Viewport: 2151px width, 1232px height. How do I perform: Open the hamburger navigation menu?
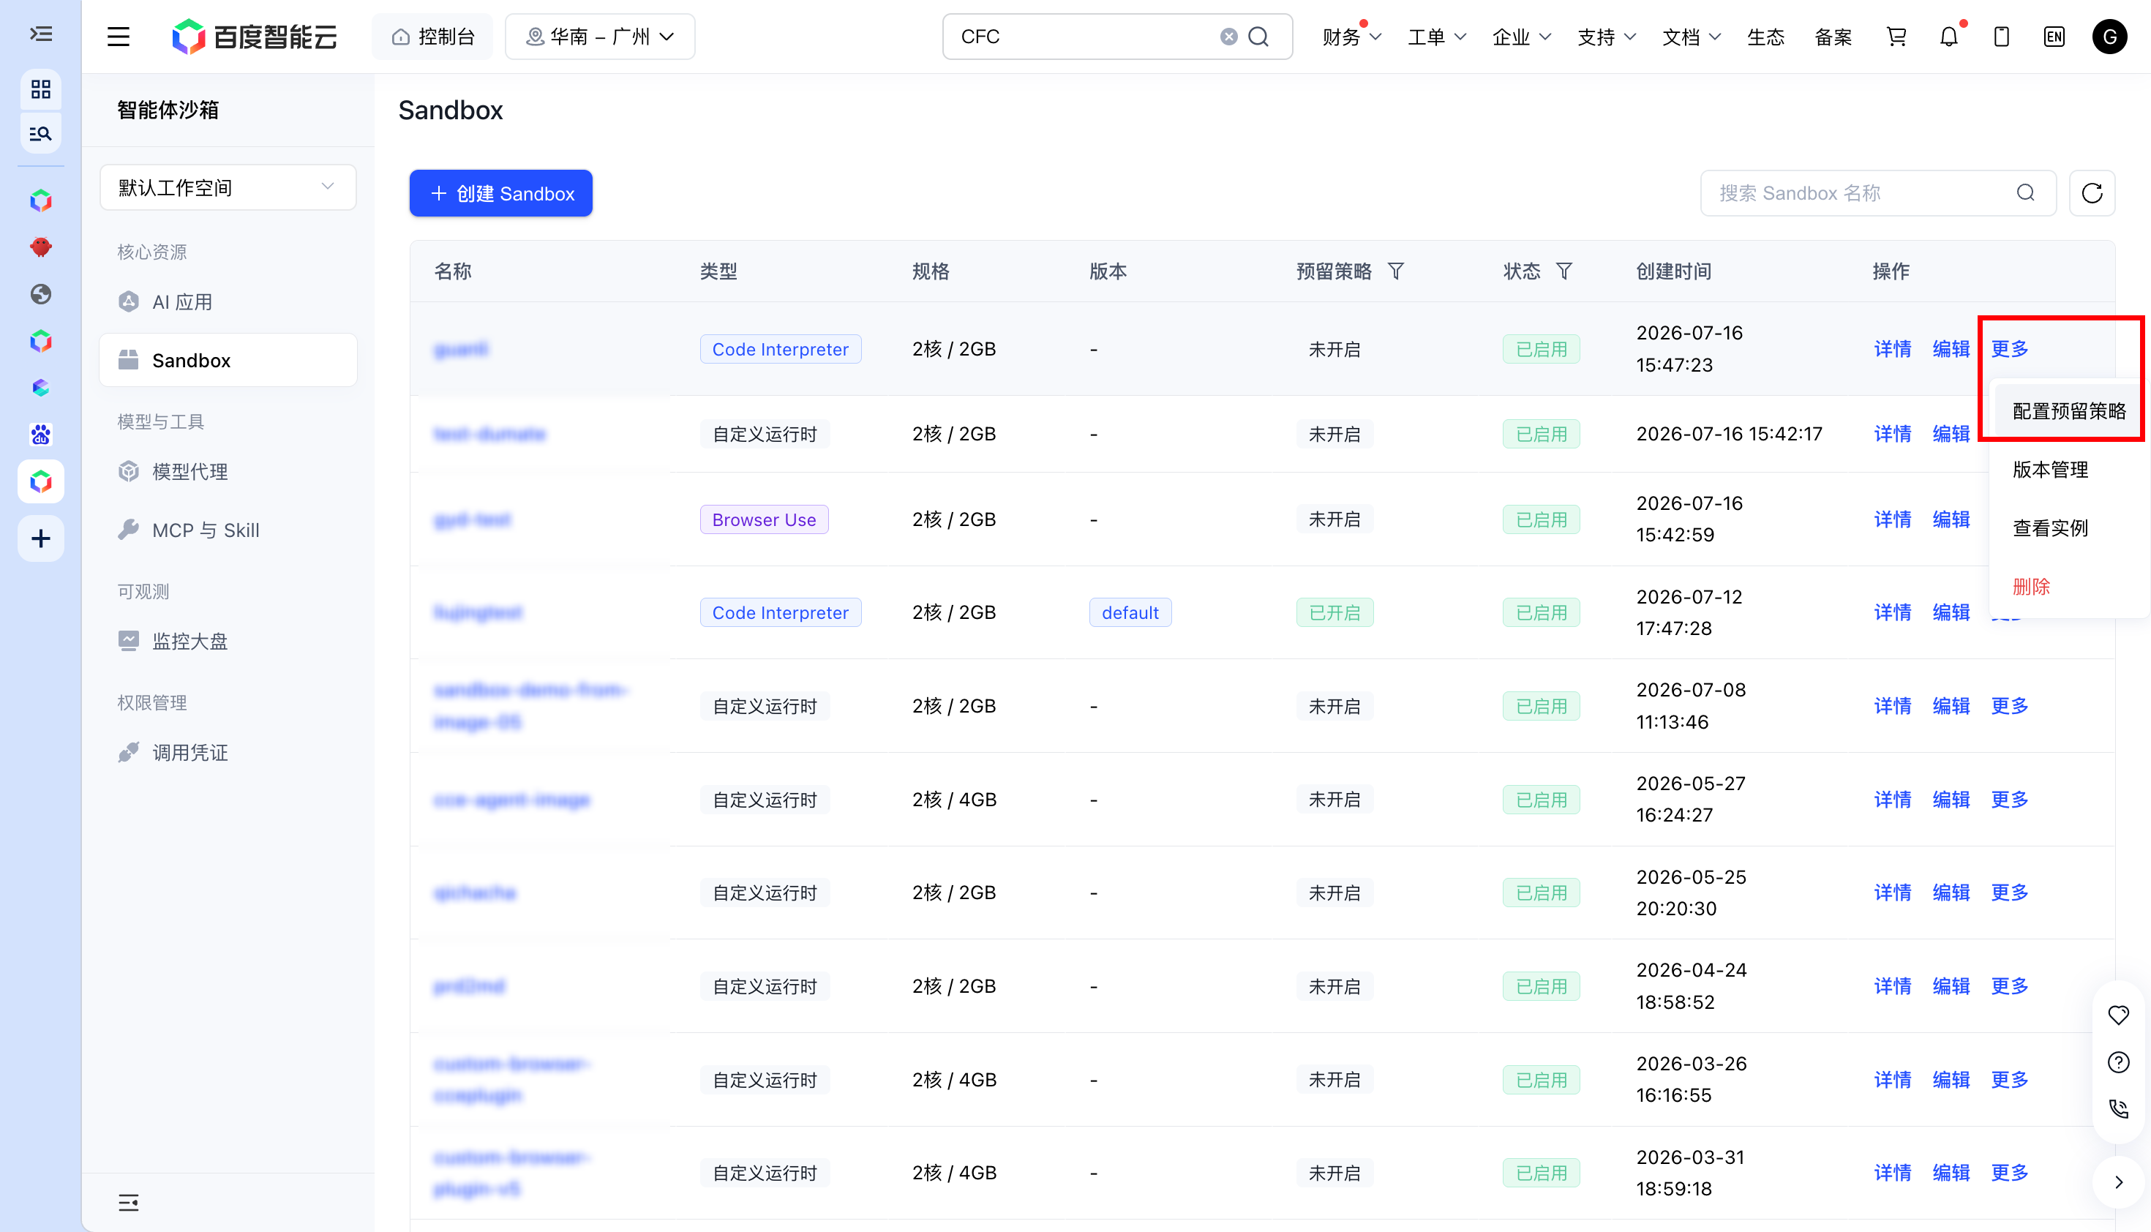point(119,37)
